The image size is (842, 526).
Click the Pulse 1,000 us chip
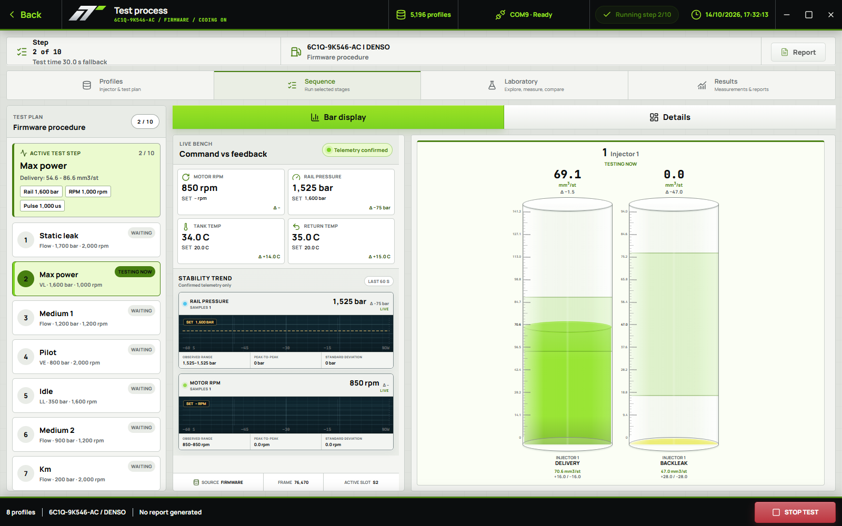click(42, 206)
